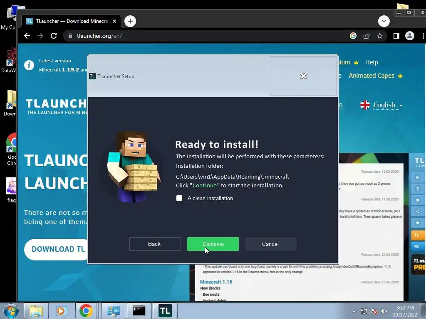The width and height of the screenshot is (426, 319).
Task: Open the Chrome profile menu
Action: pyautogui.click(x=410, y=36)
